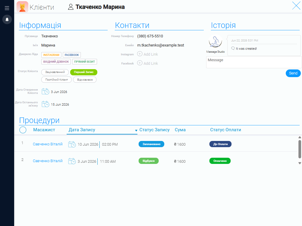The width and height of the screenshot is (302, 226).
Task: Click the Оплачено payment badge
Action: [220, 161]
